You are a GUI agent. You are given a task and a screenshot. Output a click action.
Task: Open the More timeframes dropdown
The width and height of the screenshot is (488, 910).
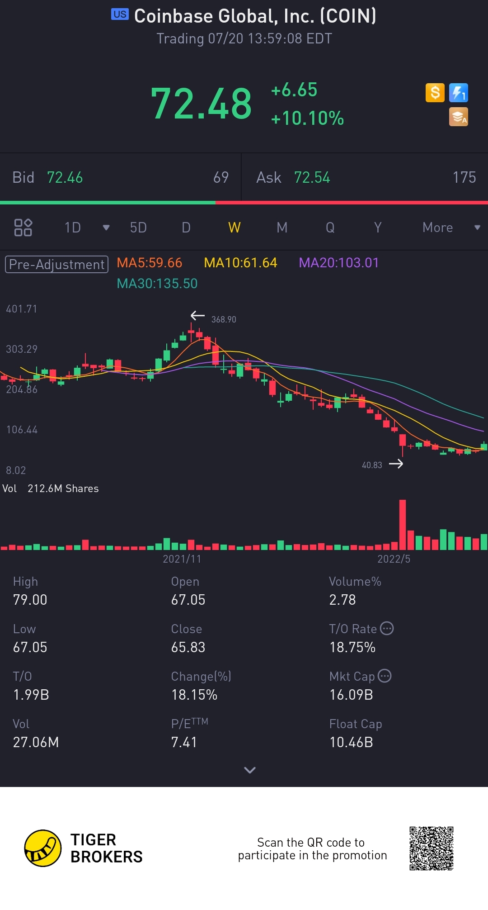(451, 227)
